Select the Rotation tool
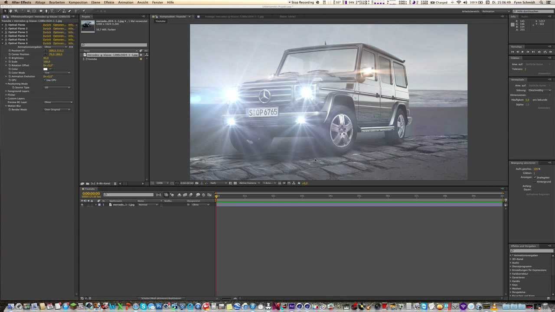The width and height of the screenshot is (555, 312). point(23,11)
